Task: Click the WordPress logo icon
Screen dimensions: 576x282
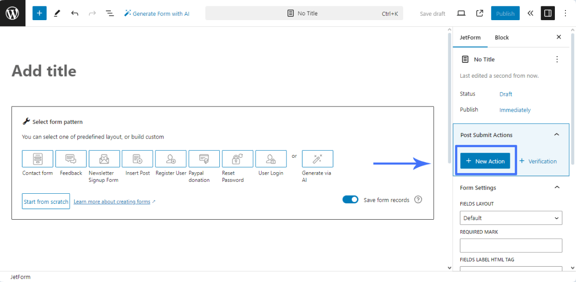Action: click(x=12, y=13)
